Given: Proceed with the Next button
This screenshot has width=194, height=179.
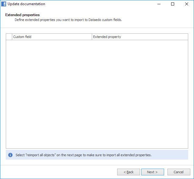Looking at the screenshot, I should pos(153,172).
